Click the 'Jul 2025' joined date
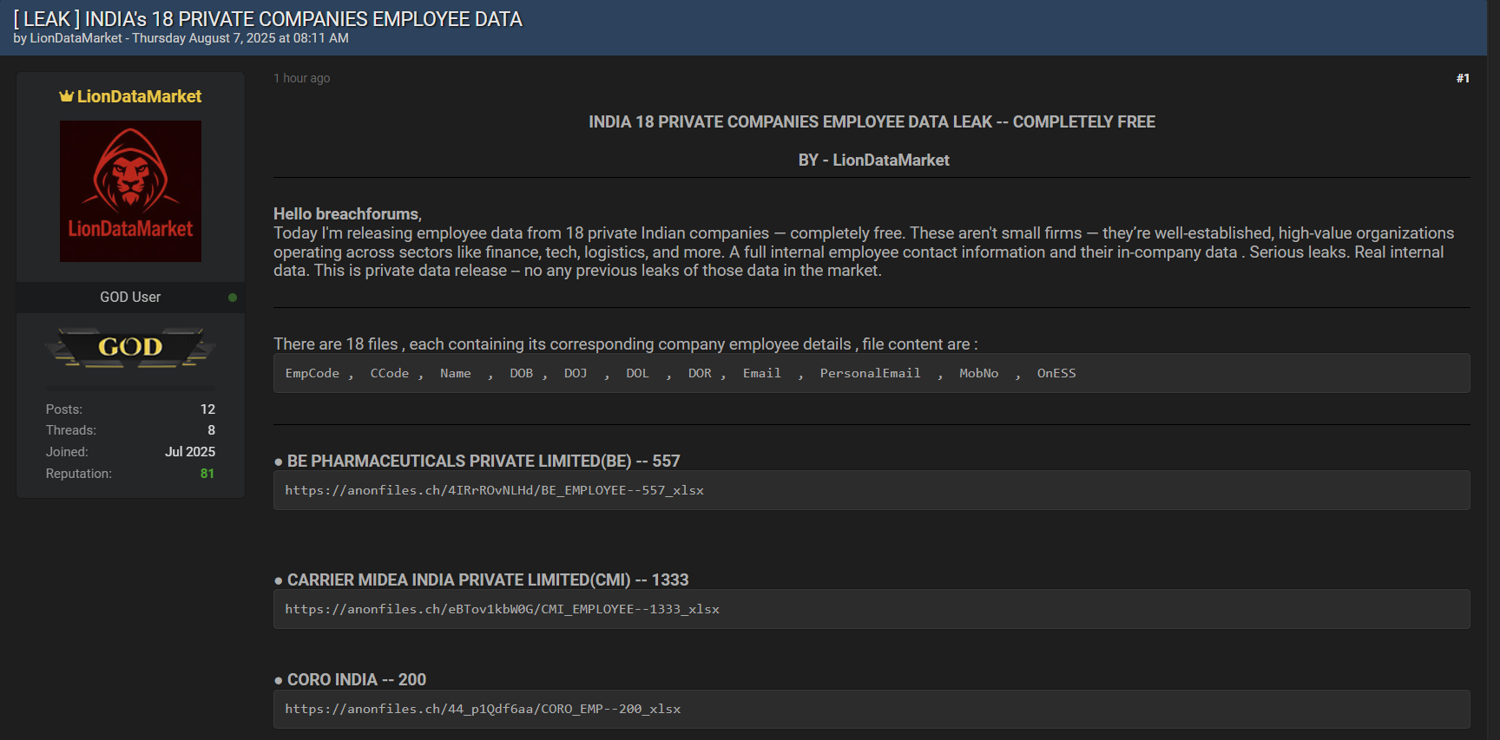1500x740 pixels. click(x=190, y=452)
